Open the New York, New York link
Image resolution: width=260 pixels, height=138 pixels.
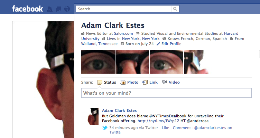point(141,39)
